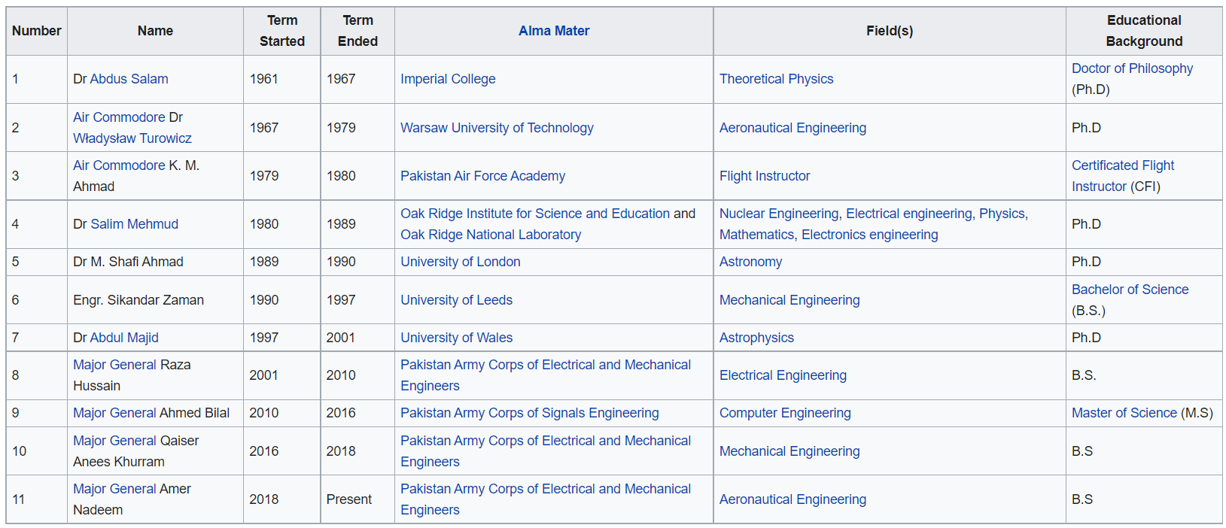The image size is (1226, 528).
Task: Open the Salim Mehmud link
Action: pos(134,224)
